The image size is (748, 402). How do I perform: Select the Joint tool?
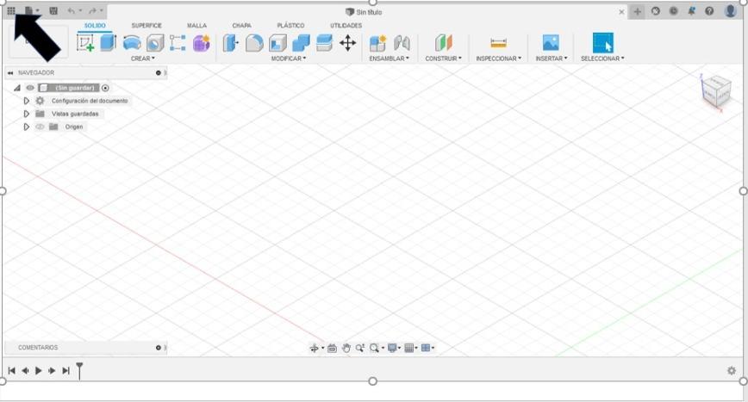[x=402, y=43]
